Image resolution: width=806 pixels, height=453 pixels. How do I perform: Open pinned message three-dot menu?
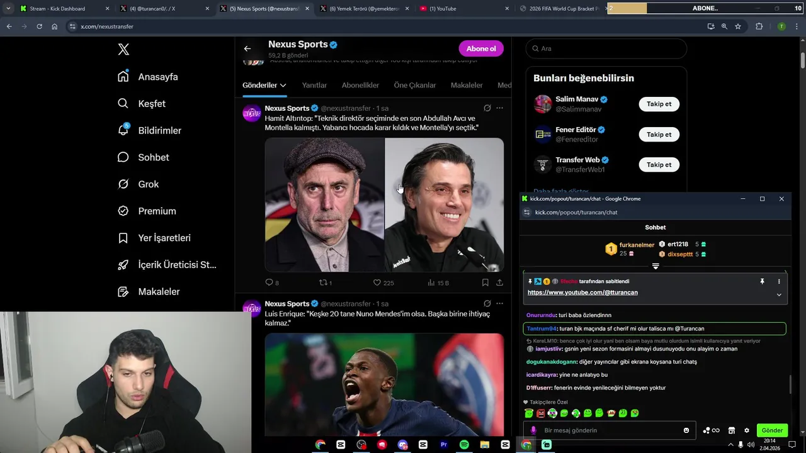779,281
